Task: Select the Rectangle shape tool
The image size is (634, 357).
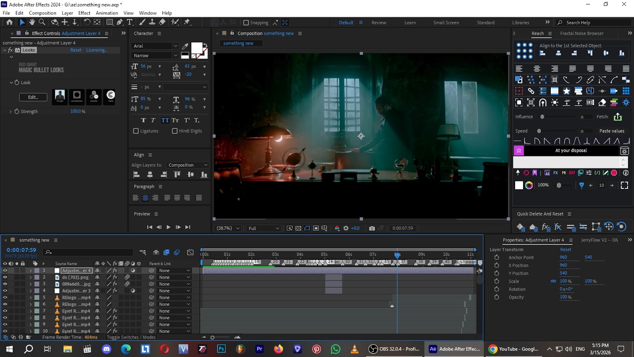Action: coord(110,22)
